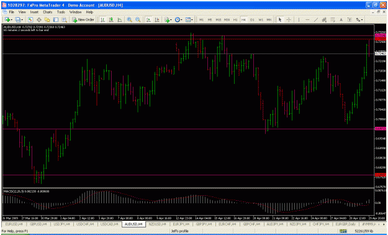Switch to line chart display
This screenshot has width=388, height=235.
pyautogui.click(x=120, y=20)
